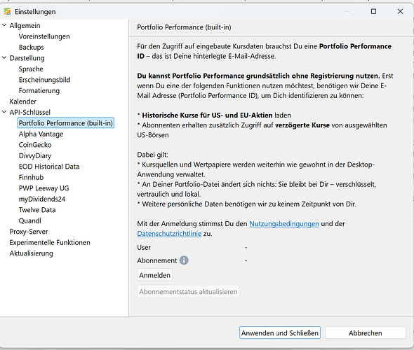
Task: Click the Portfolio Performance app icon in title bar
Action: [8, 12]
